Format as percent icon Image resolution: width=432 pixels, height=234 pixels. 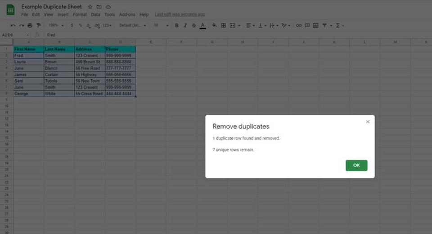tap(80, 25)
